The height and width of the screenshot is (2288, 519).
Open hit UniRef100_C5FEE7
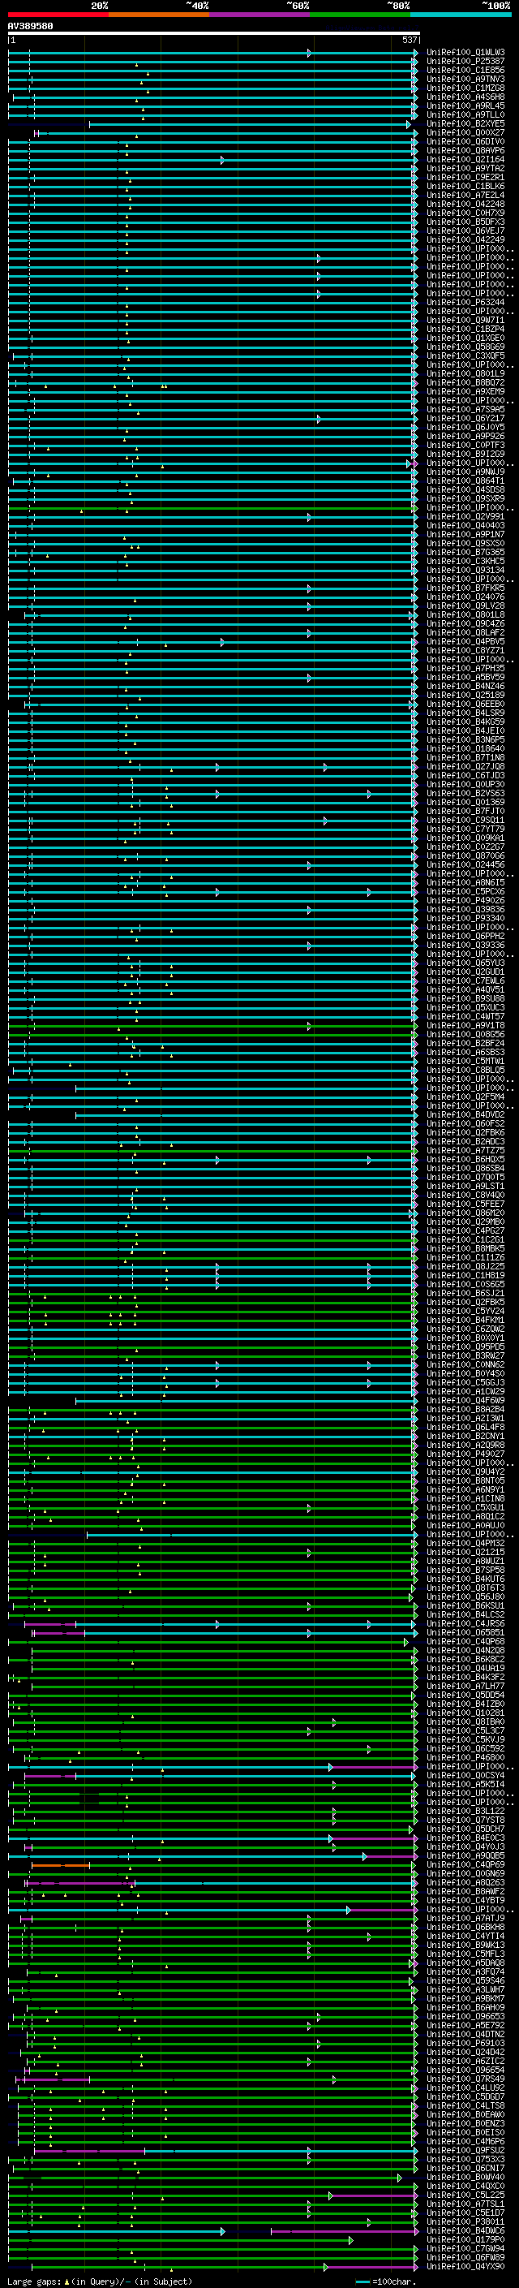pyautogui.click(x=465, y=1205)
